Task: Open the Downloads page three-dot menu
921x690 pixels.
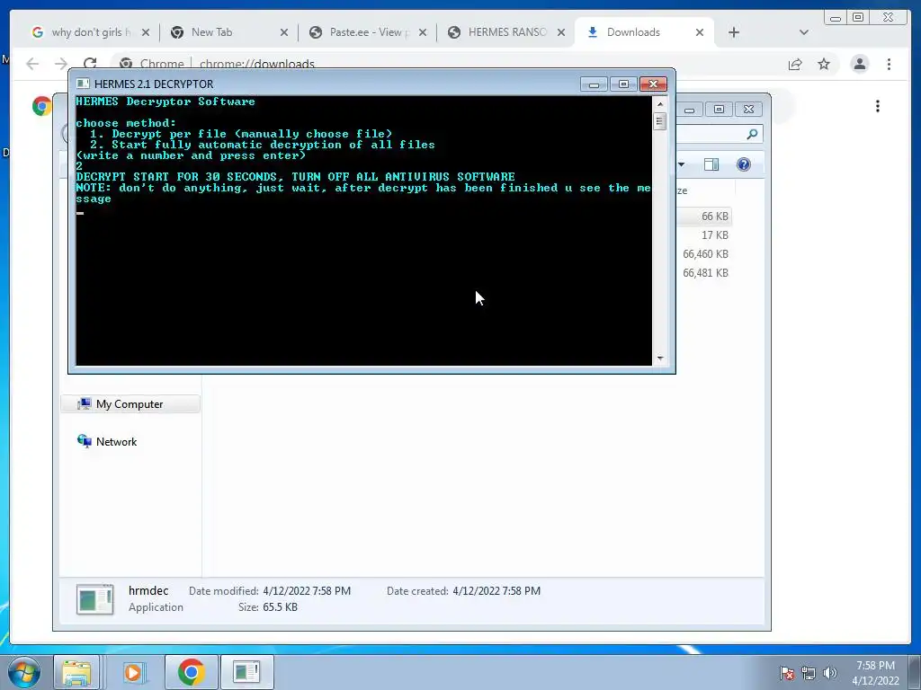Action: [878, 106]
